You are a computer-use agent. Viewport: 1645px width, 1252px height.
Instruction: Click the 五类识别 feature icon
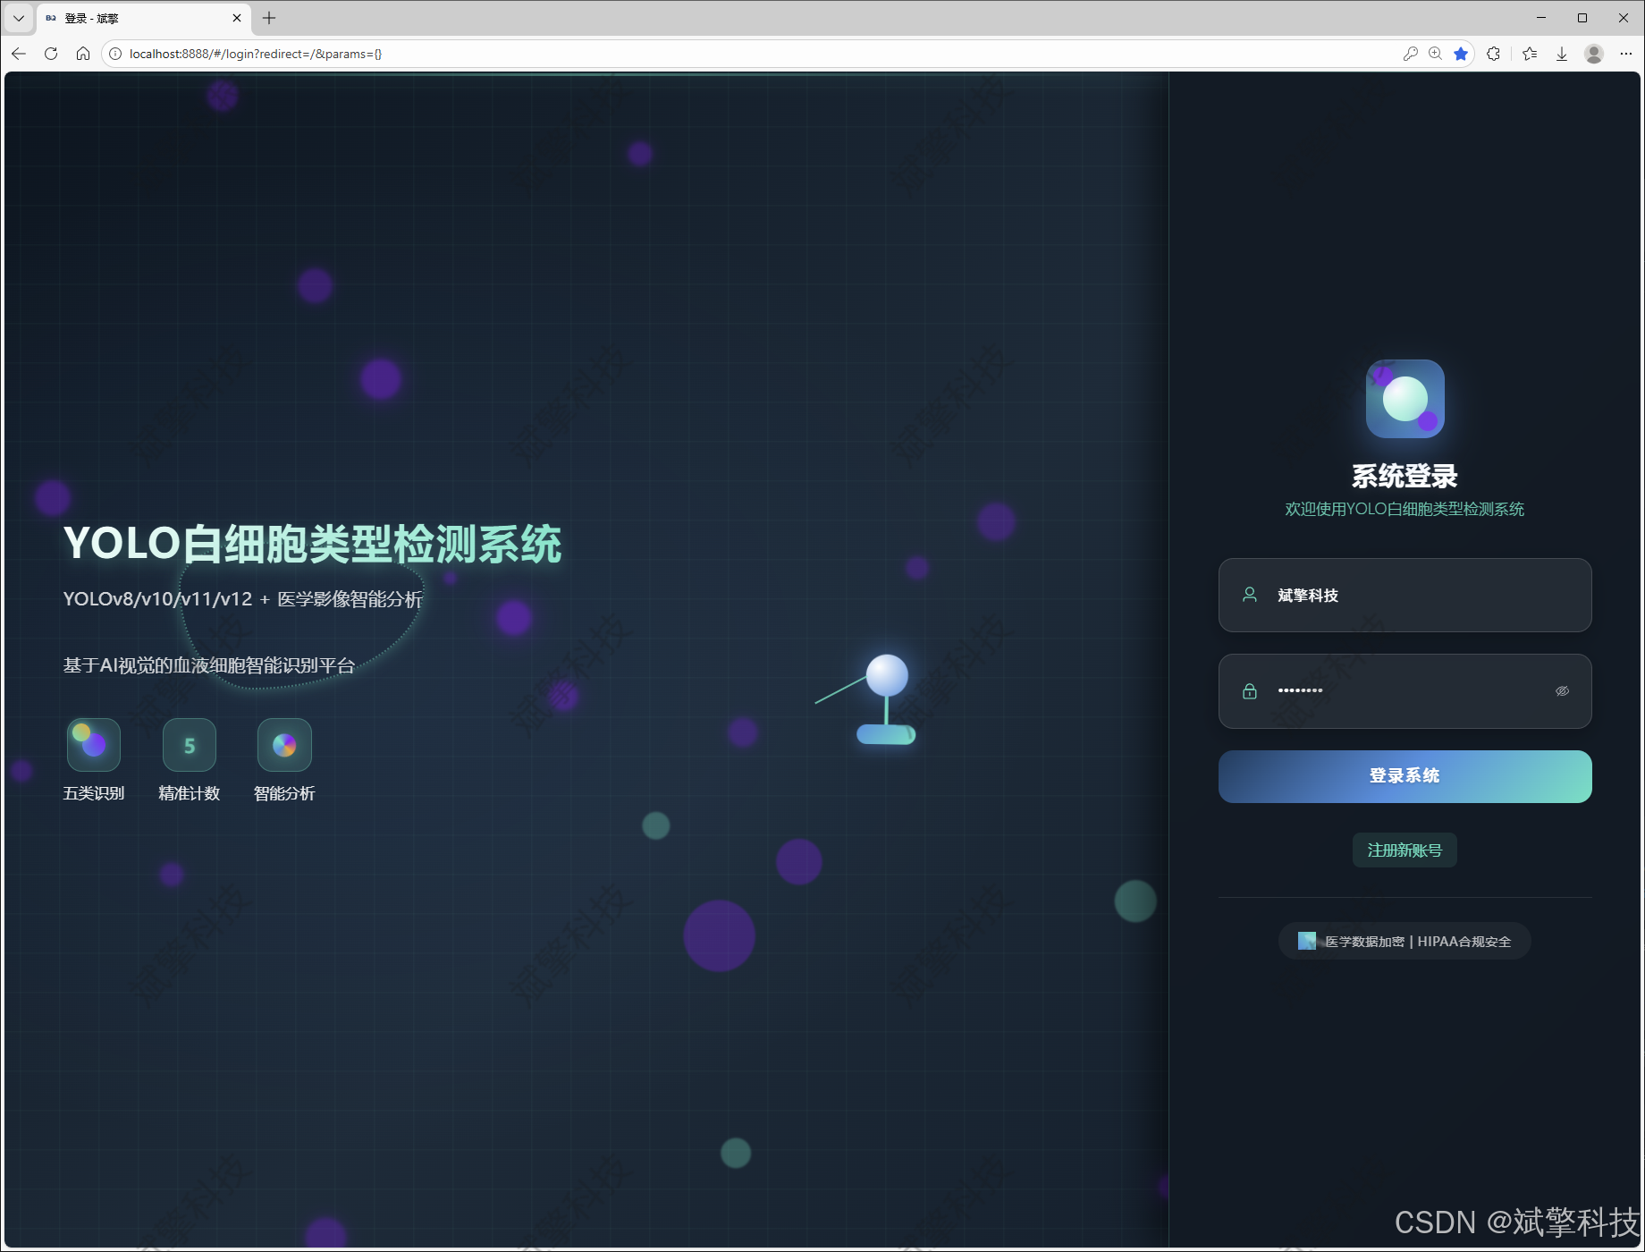coord(94,745)
